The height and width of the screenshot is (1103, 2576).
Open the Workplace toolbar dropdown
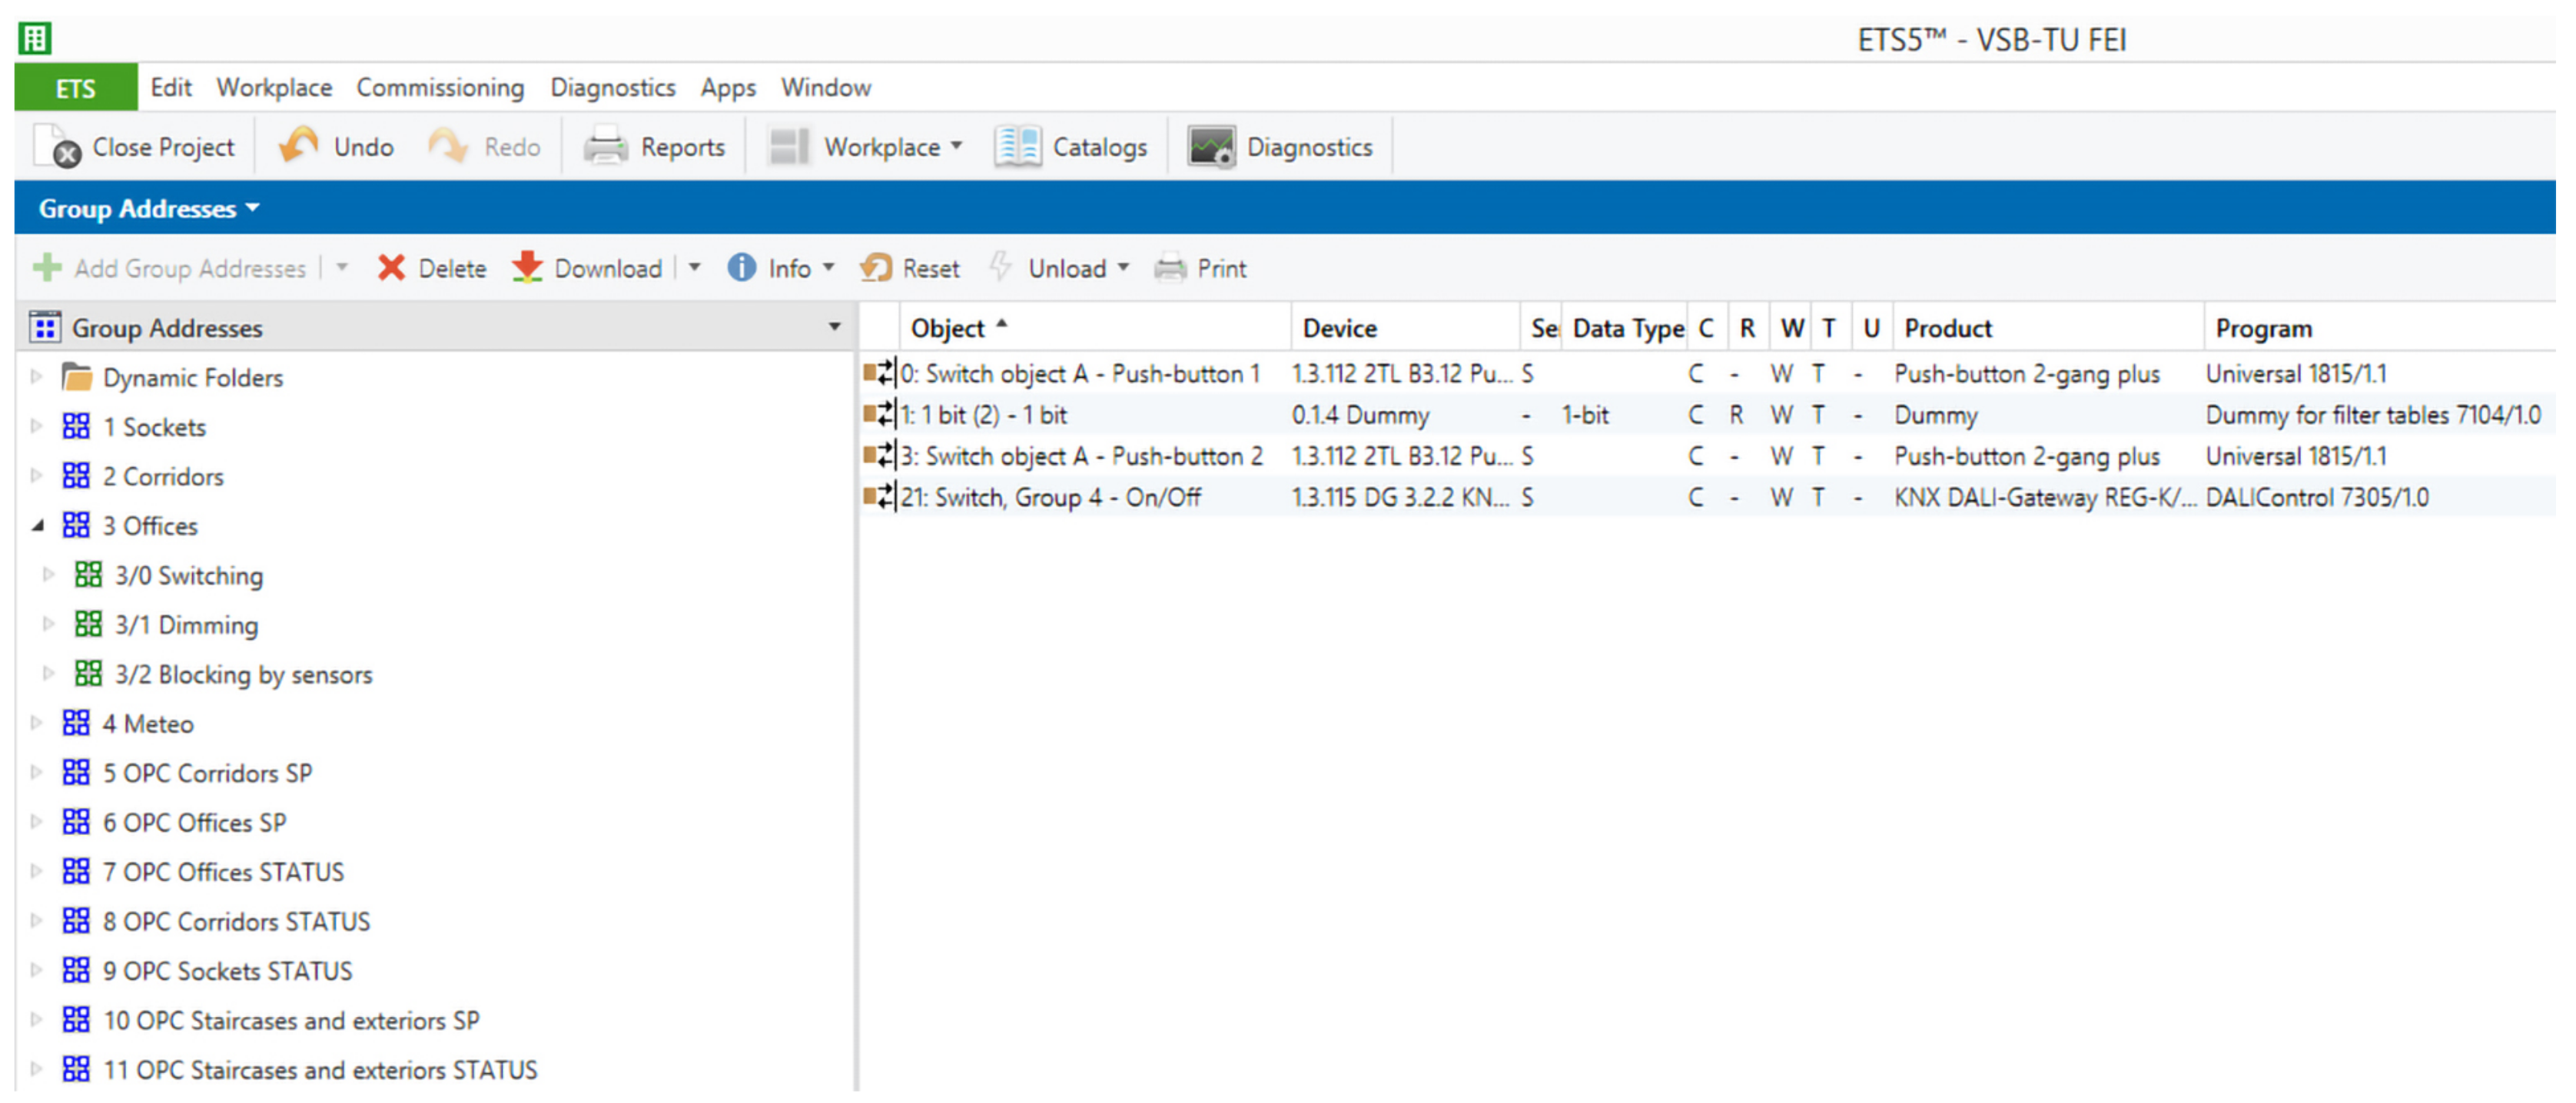[956, 147]
